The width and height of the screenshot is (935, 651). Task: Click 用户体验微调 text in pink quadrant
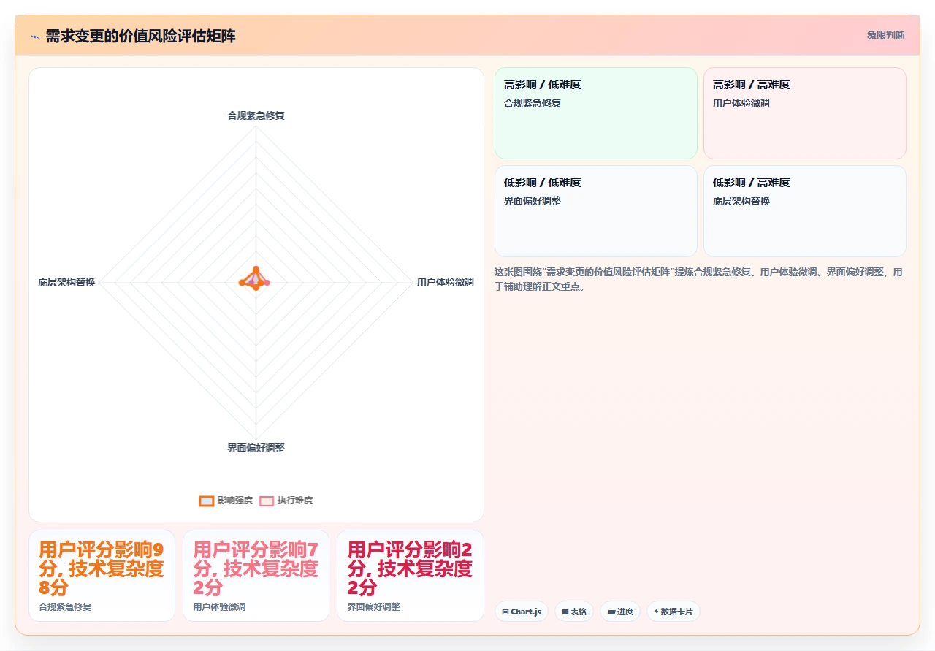point(741,103)
